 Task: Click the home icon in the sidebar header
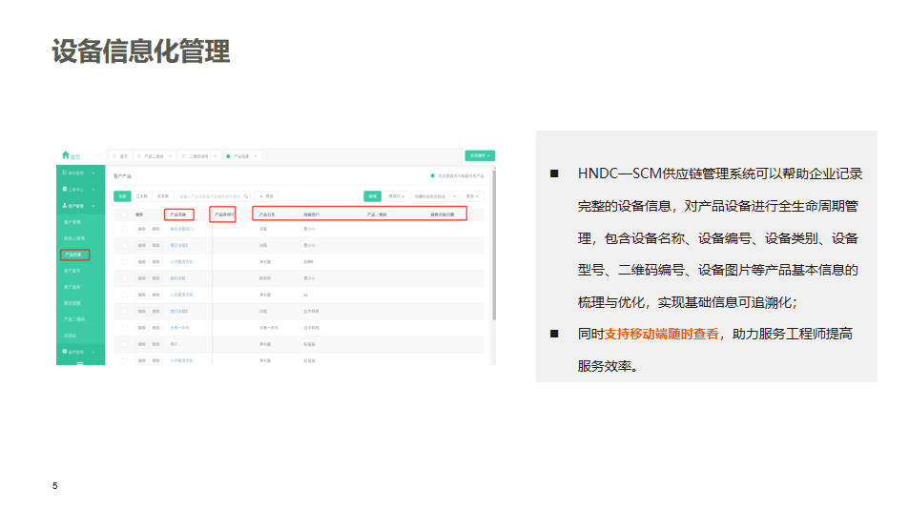point(66,155)
